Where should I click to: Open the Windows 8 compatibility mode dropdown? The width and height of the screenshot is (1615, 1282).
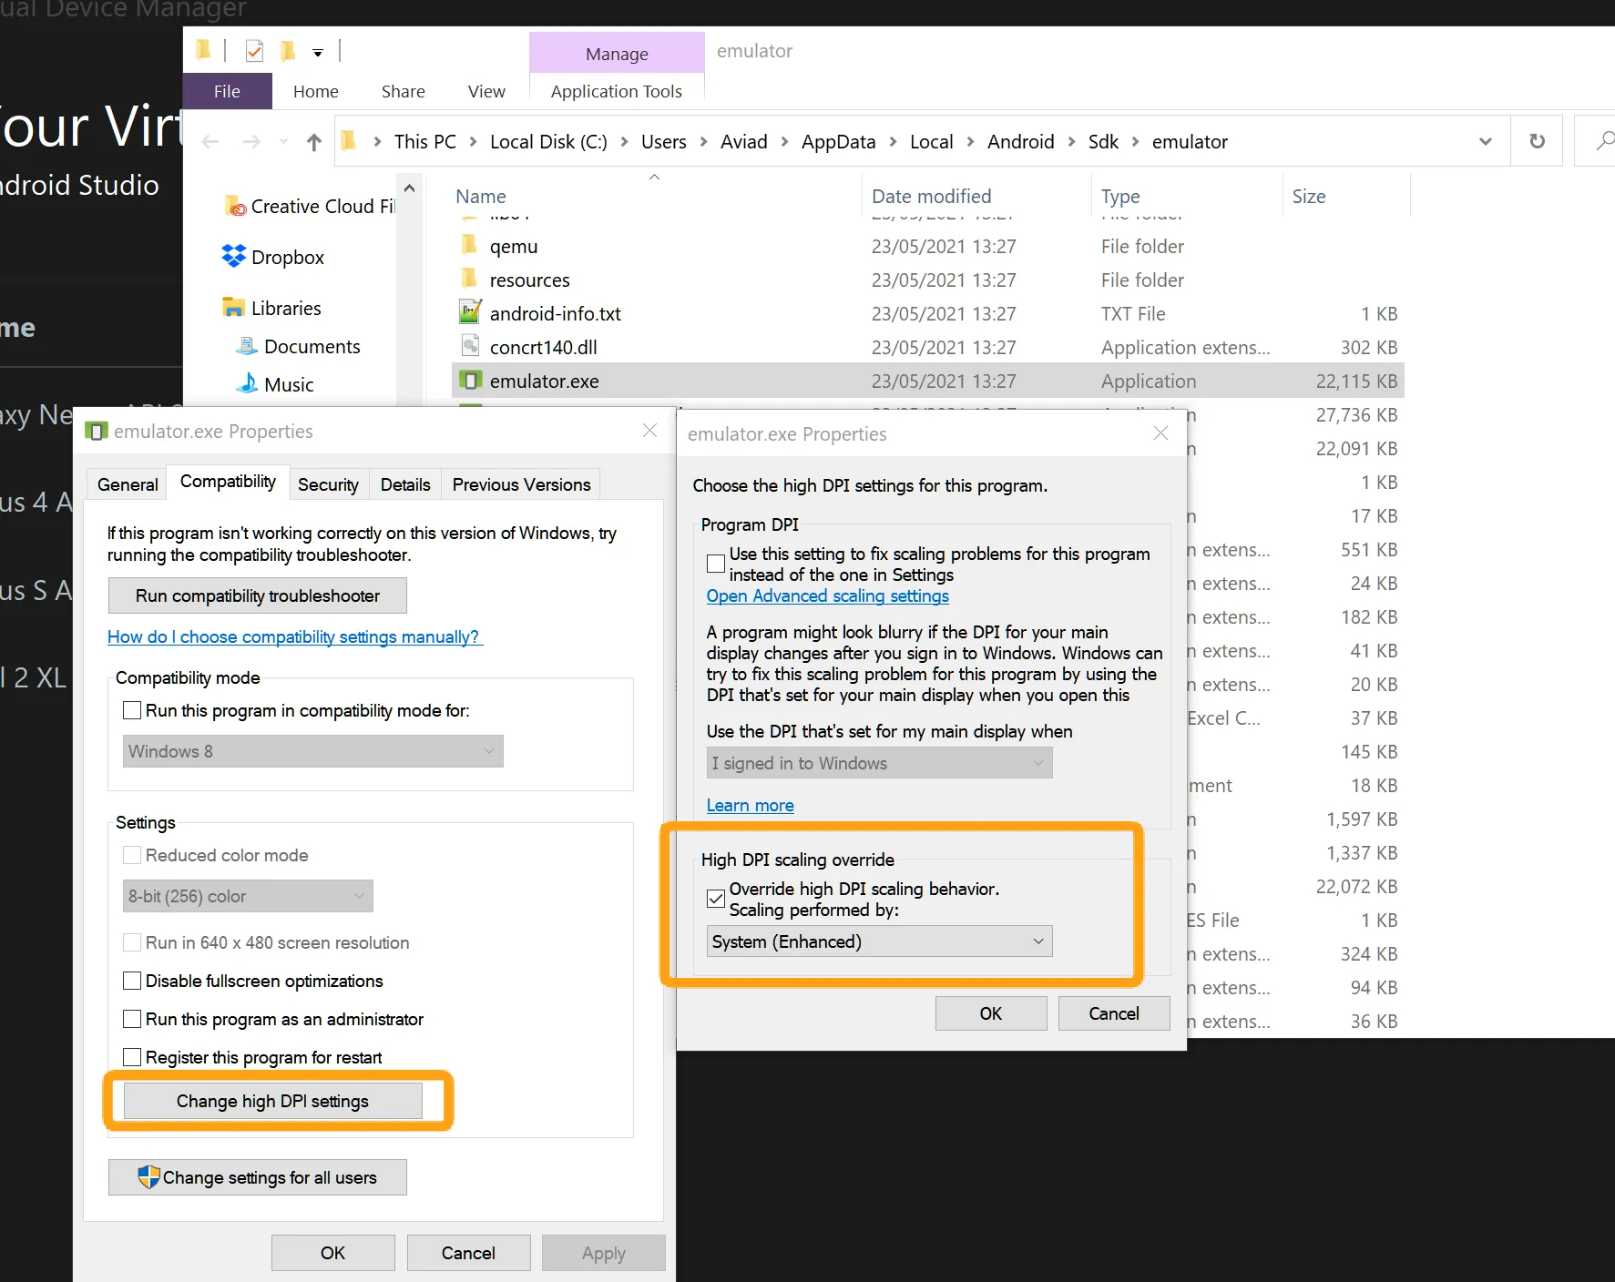coord(313,751)
